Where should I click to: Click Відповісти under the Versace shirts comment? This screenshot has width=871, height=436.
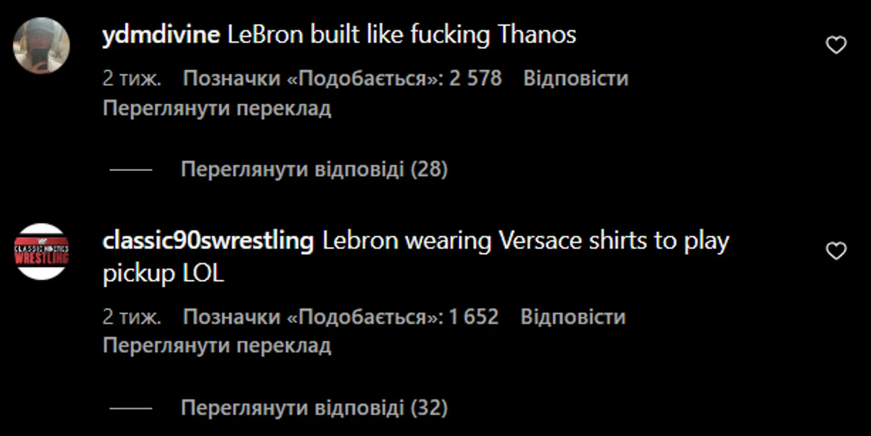pyautogui.click(x=573, y=316)
